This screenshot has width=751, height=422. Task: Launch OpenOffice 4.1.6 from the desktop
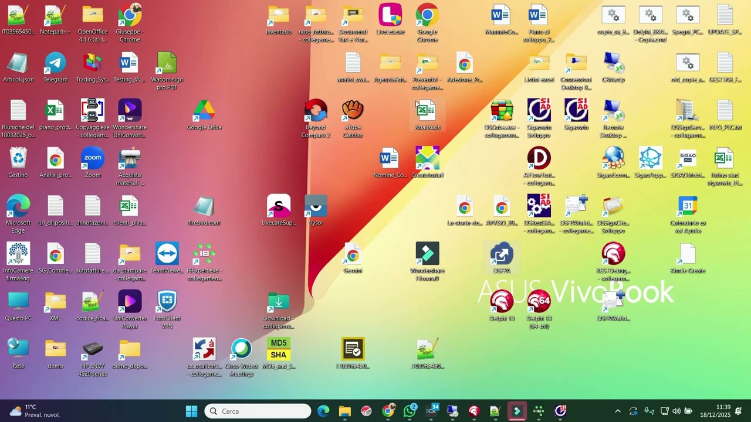pyautogui.click(x=93, y=23)
